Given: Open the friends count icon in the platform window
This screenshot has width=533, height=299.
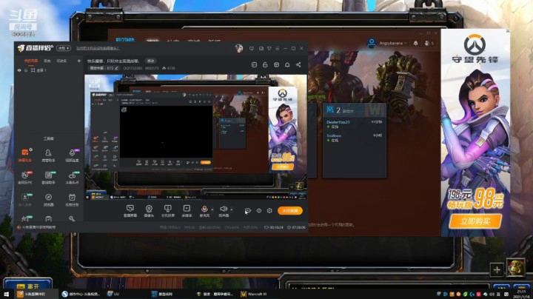Looking at the screenshot, I should coord(429,43).
